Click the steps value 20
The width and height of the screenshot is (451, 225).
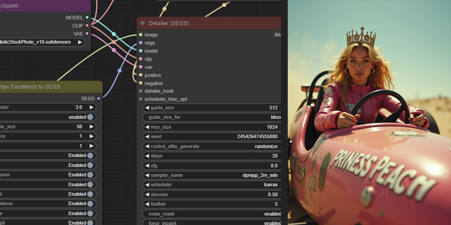coord(275,156)
